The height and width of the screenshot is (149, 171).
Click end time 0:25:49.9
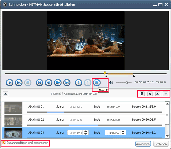click(114, 107)
